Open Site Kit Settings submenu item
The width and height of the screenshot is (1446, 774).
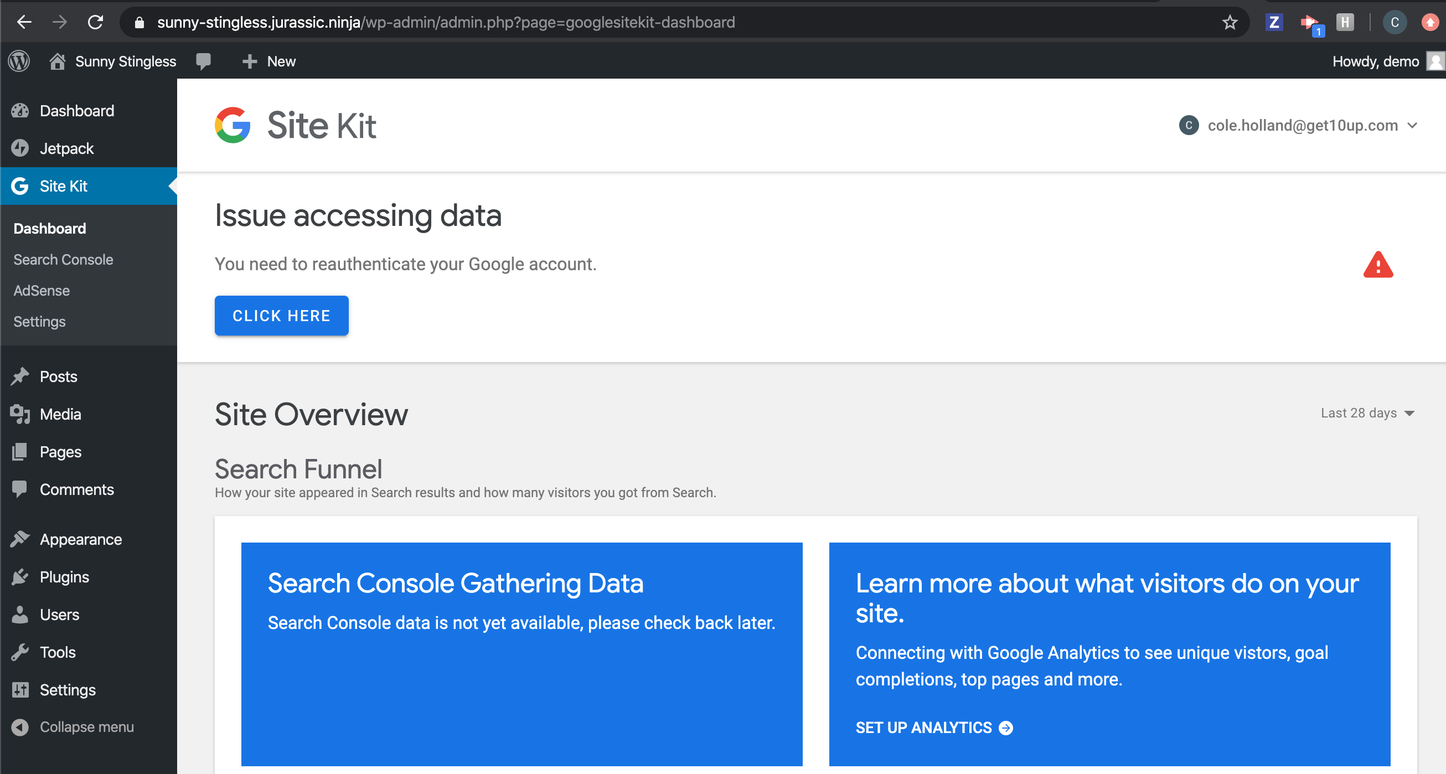pyautogui.click(x=39, y=321)
